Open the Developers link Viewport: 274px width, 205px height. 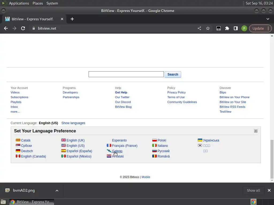(x=70, y=92)
